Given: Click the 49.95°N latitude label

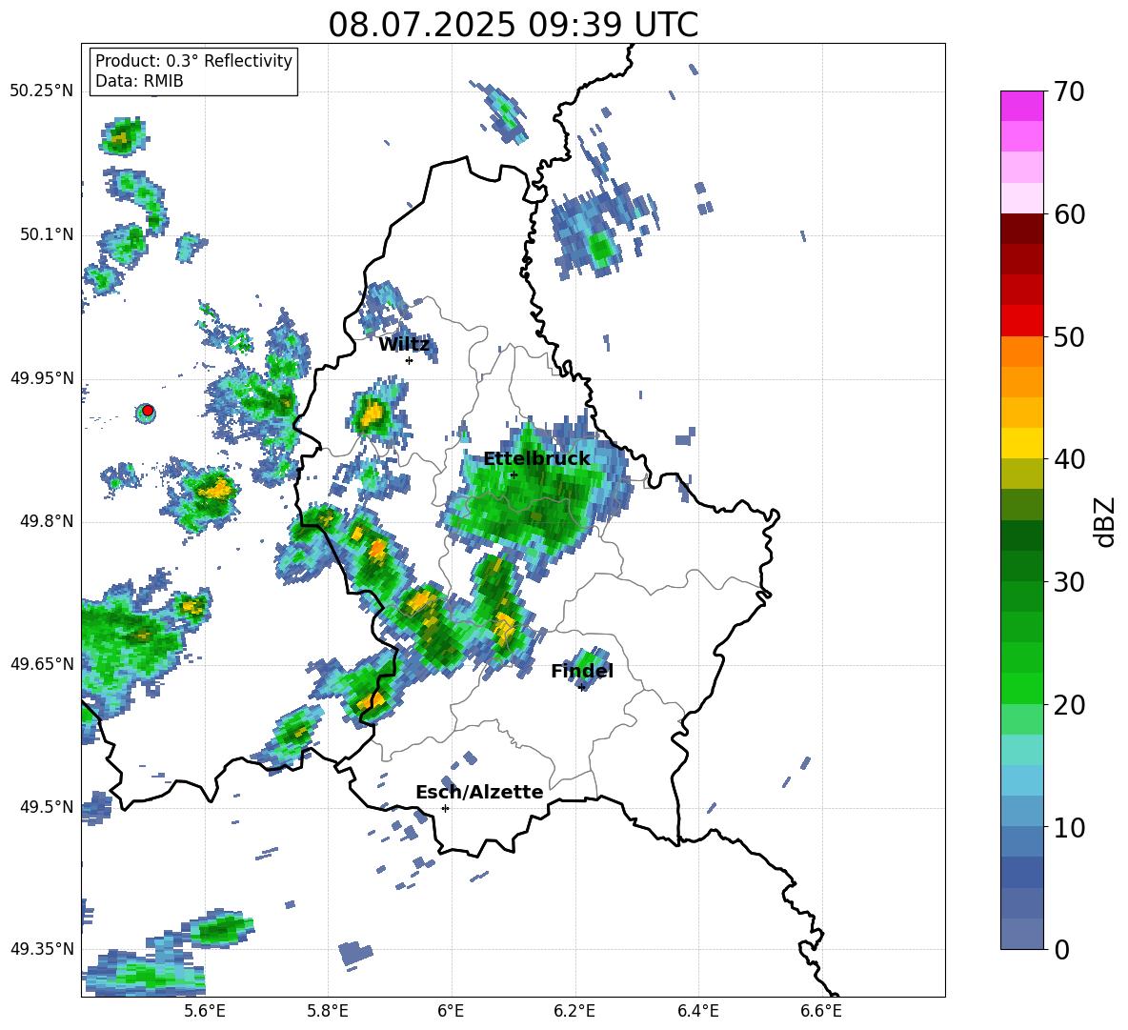Looking at the screenshot, I should 42,378.
